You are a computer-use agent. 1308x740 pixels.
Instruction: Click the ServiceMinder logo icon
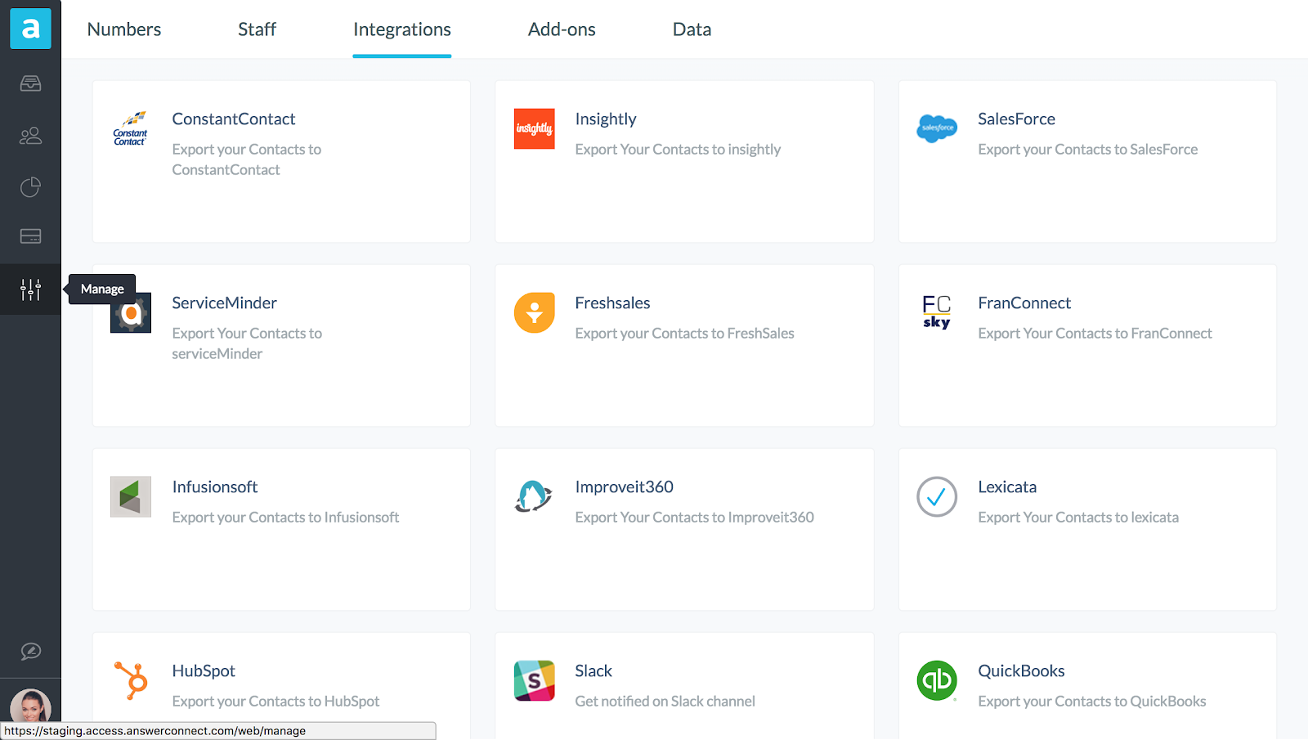(x=131, y=313)
